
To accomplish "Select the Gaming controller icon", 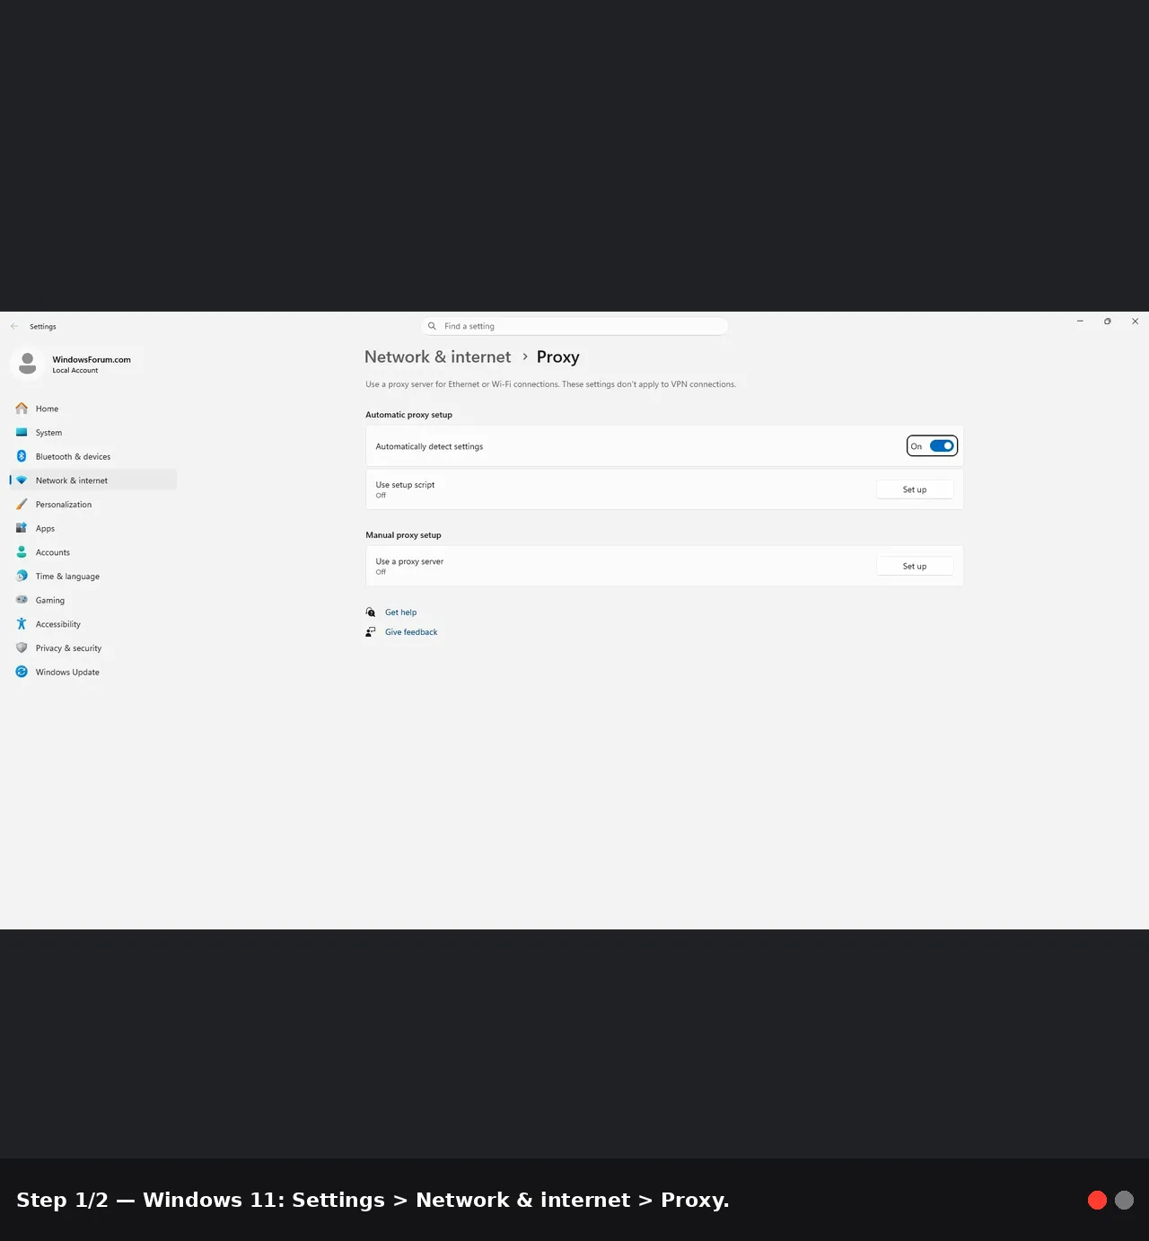I will (x=22, y=600).
